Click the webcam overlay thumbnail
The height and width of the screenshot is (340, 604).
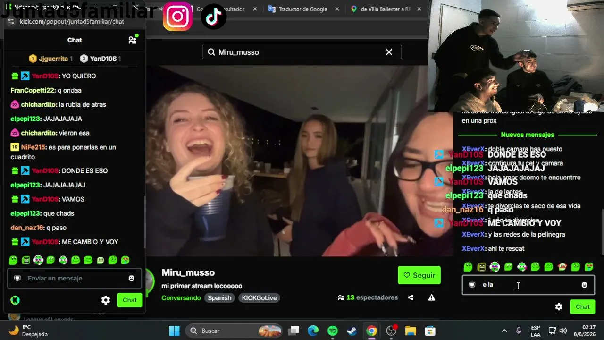(x=516, y=56)
